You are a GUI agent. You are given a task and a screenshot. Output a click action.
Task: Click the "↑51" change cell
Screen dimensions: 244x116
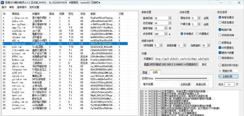tap(71, 40)
